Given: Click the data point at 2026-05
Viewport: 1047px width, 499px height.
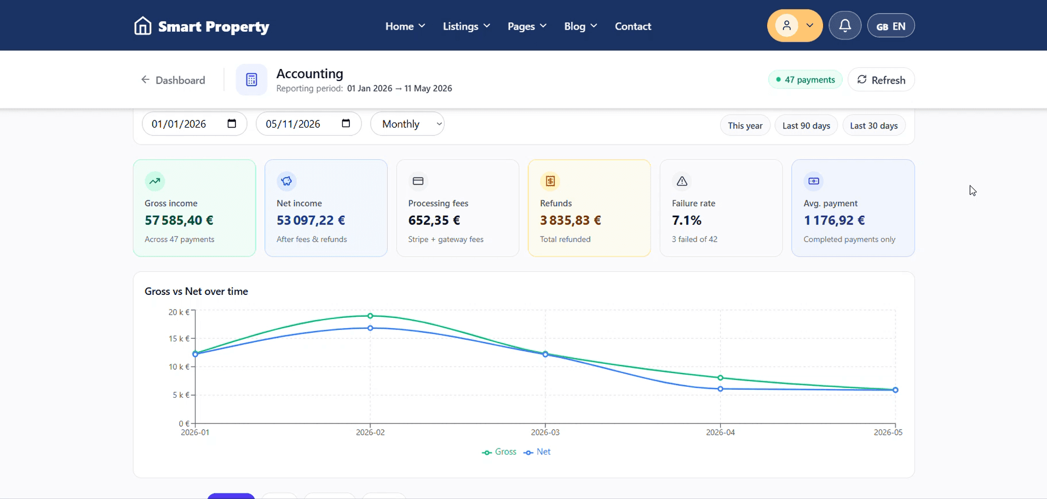Looking at the screenshot, I should click(x=895, y=390).
